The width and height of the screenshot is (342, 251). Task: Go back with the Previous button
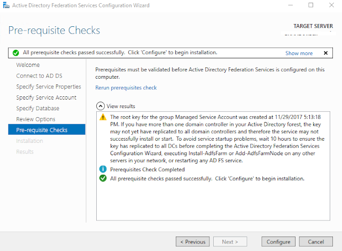coord(192,241)
